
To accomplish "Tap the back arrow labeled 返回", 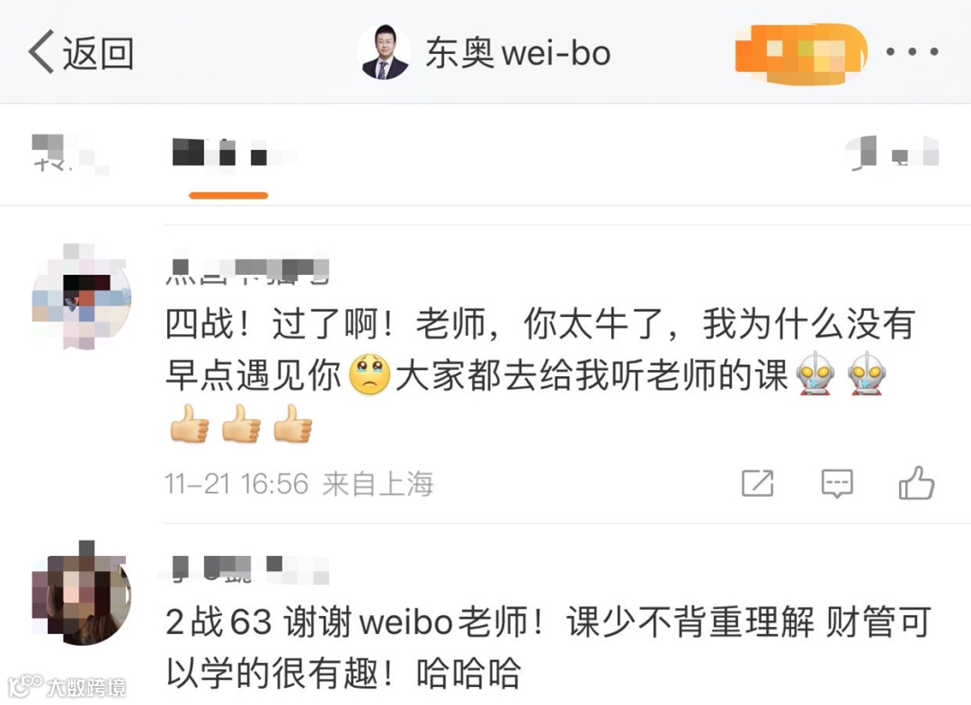I will coord(81,53).
